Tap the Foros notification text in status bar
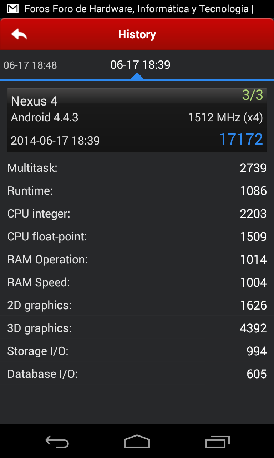Viewport: 274px width, 458px height. (139, 9)
